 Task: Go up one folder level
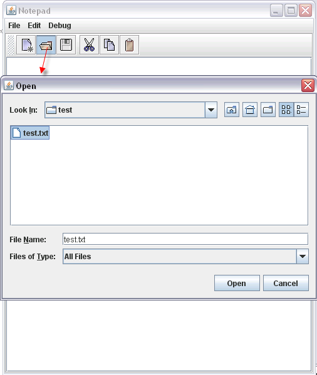232,110
